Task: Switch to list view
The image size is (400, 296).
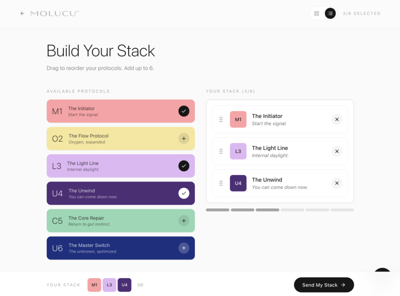Action: (330, 14)
